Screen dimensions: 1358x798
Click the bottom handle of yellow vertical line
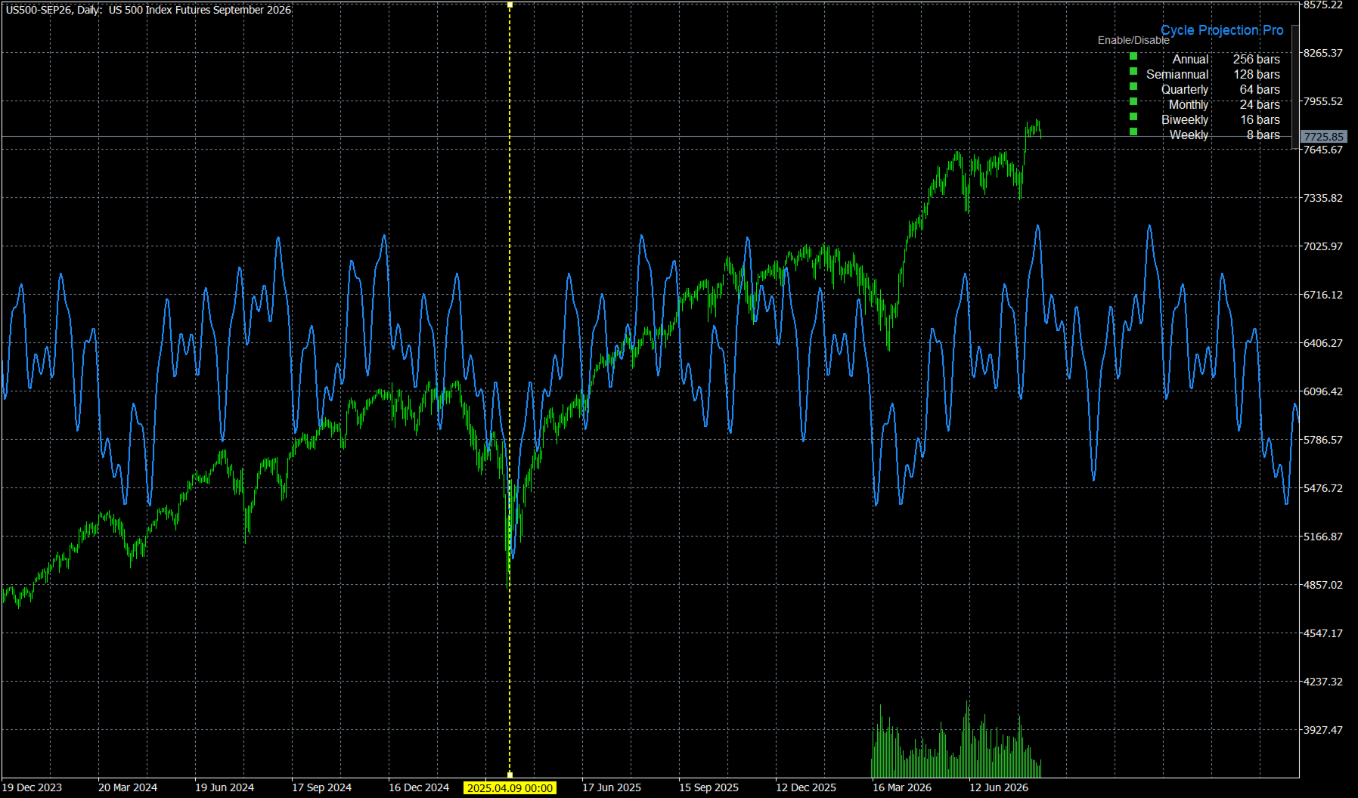click(510, 775)
